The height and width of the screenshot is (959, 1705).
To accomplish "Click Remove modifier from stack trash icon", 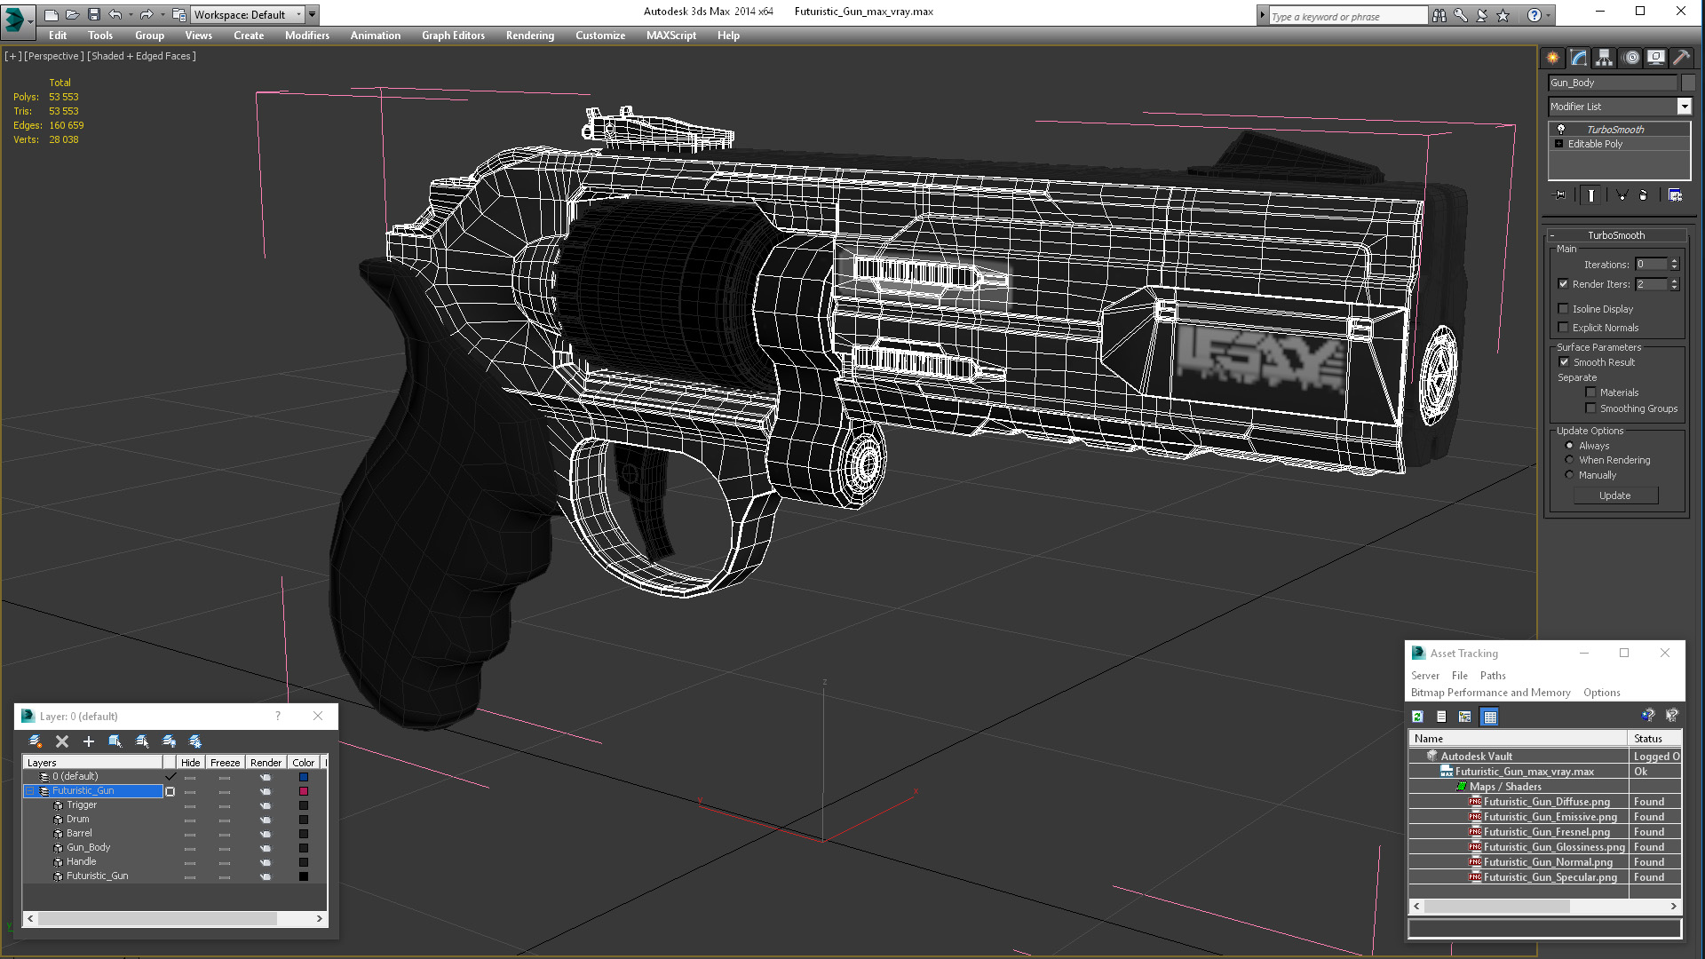I will pyautogui.click(x=1643, y=195).
